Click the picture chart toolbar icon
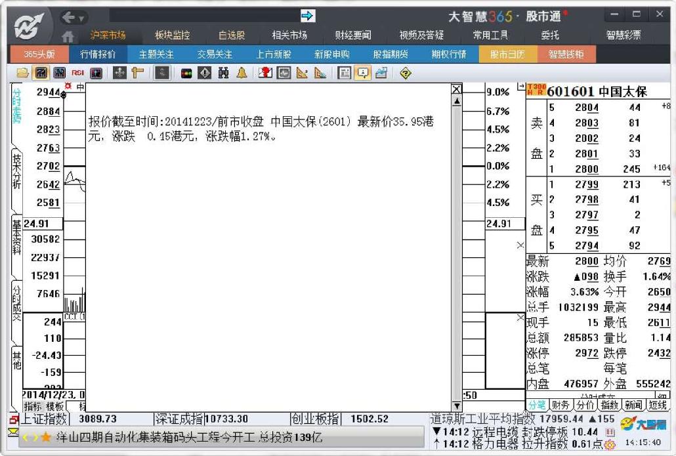Viewport: 676px width, 456px height. pyautogui.click(x=381, y=73)
